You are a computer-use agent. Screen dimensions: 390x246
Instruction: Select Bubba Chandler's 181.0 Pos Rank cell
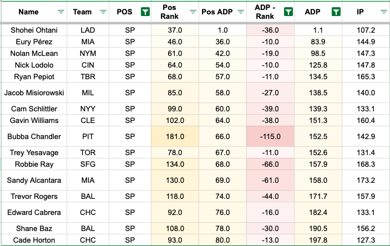tap(175, 136)
